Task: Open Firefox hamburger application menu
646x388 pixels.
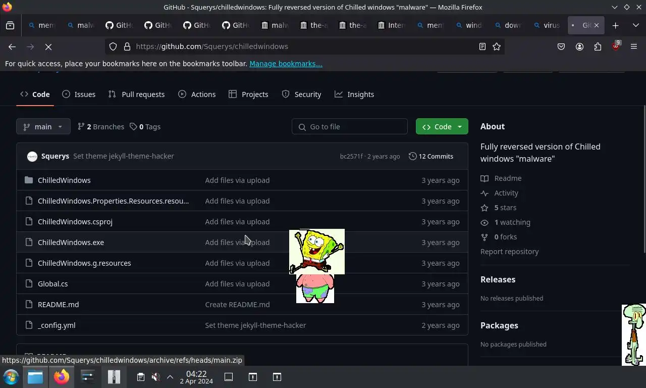Action: click(x=634, y=46)
